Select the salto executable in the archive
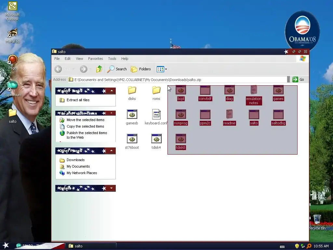This screenshot has height=250, width=333. [254, 114]
